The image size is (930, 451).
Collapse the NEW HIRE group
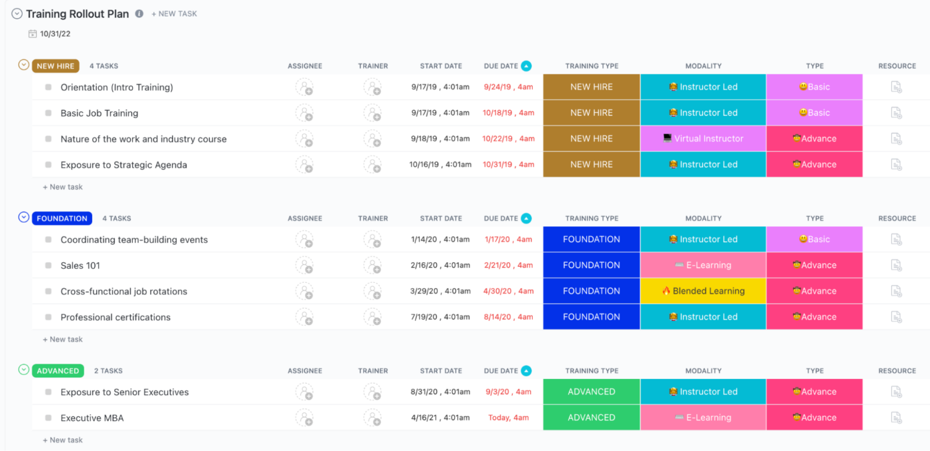pos(23,65)
